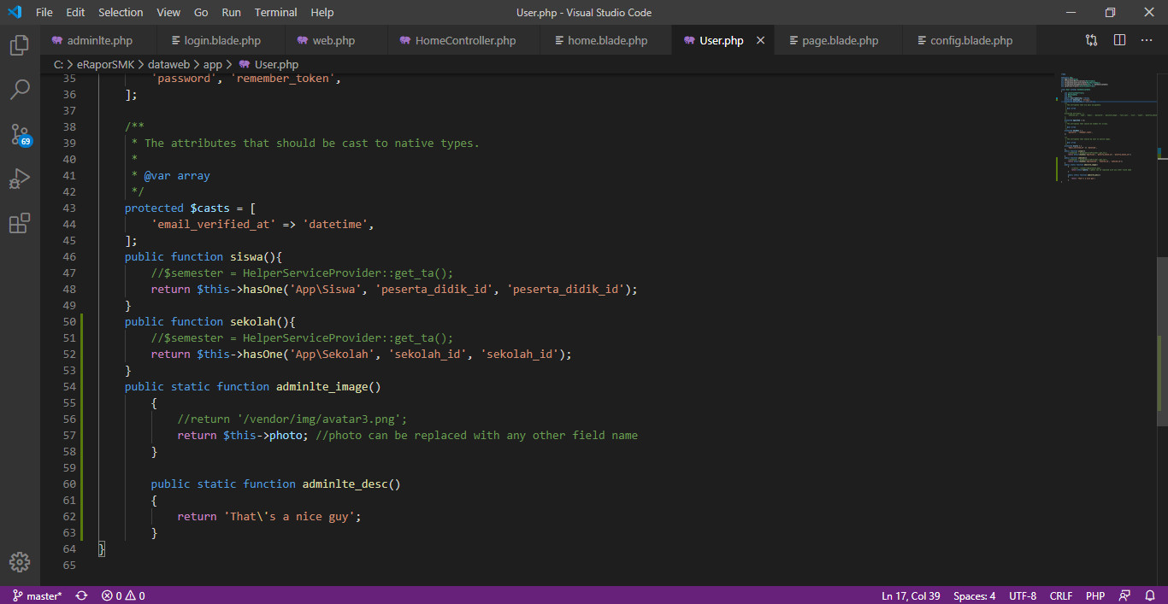
Task: Switch to the home.blade.php tab
Action: (x=607, y=40)
